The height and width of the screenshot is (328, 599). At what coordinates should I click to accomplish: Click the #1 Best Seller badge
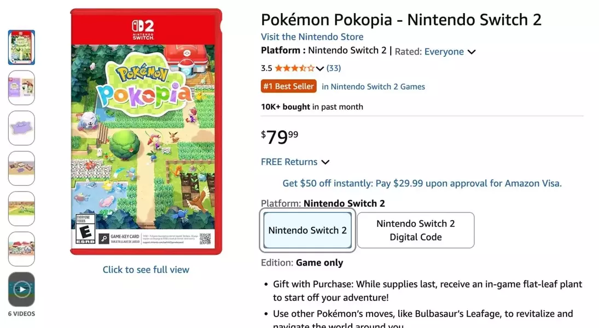(289, 86)
